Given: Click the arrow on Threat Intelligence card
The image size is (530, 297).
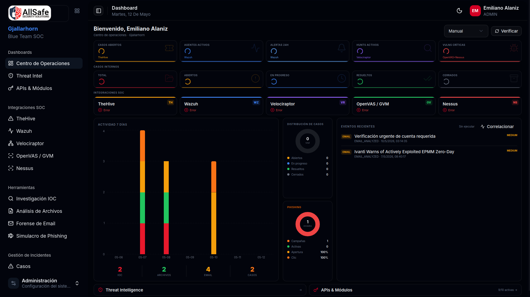Looking at the screenshot, I should 300,290.
